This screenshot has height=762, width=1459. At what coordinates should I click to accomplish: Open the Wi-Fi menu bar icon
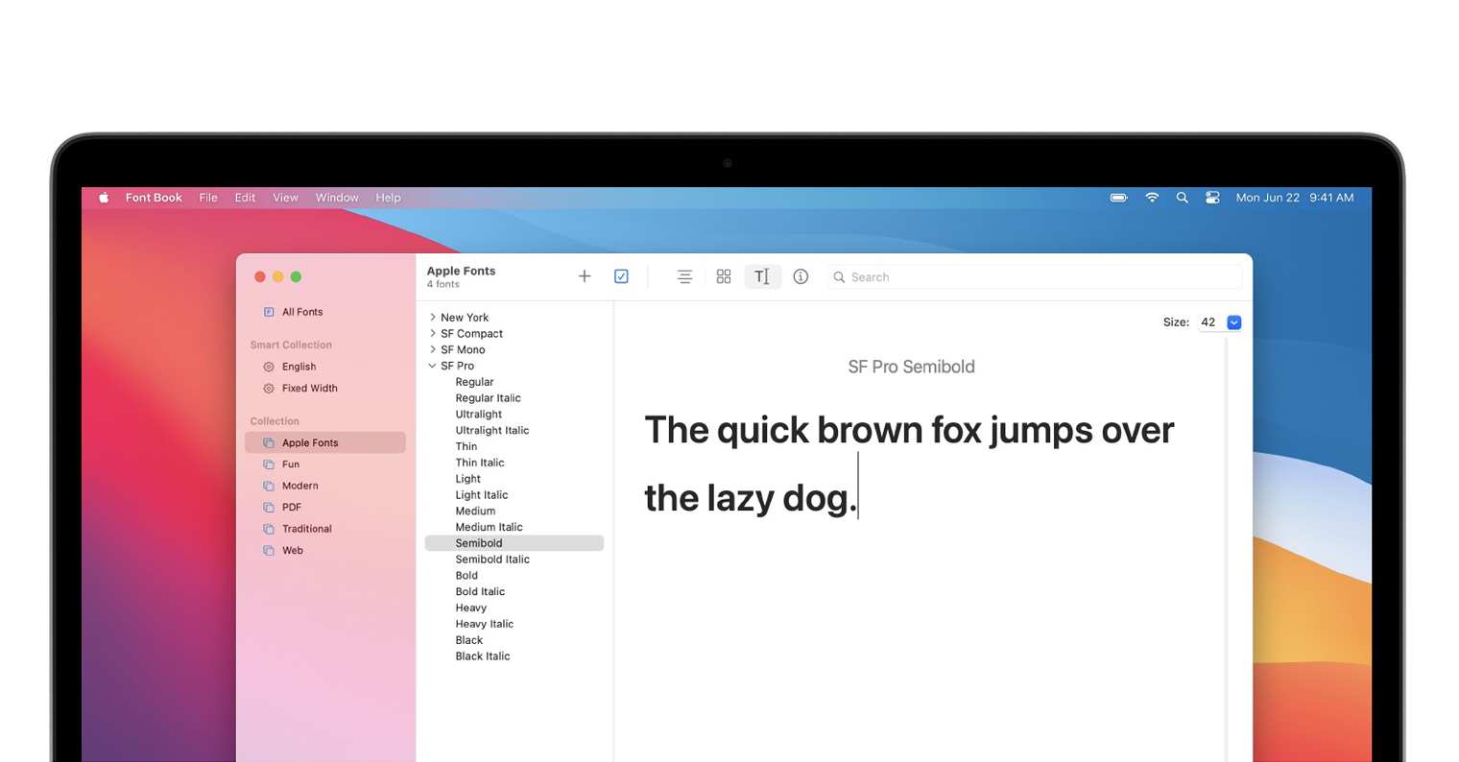tap(1152, 198)
